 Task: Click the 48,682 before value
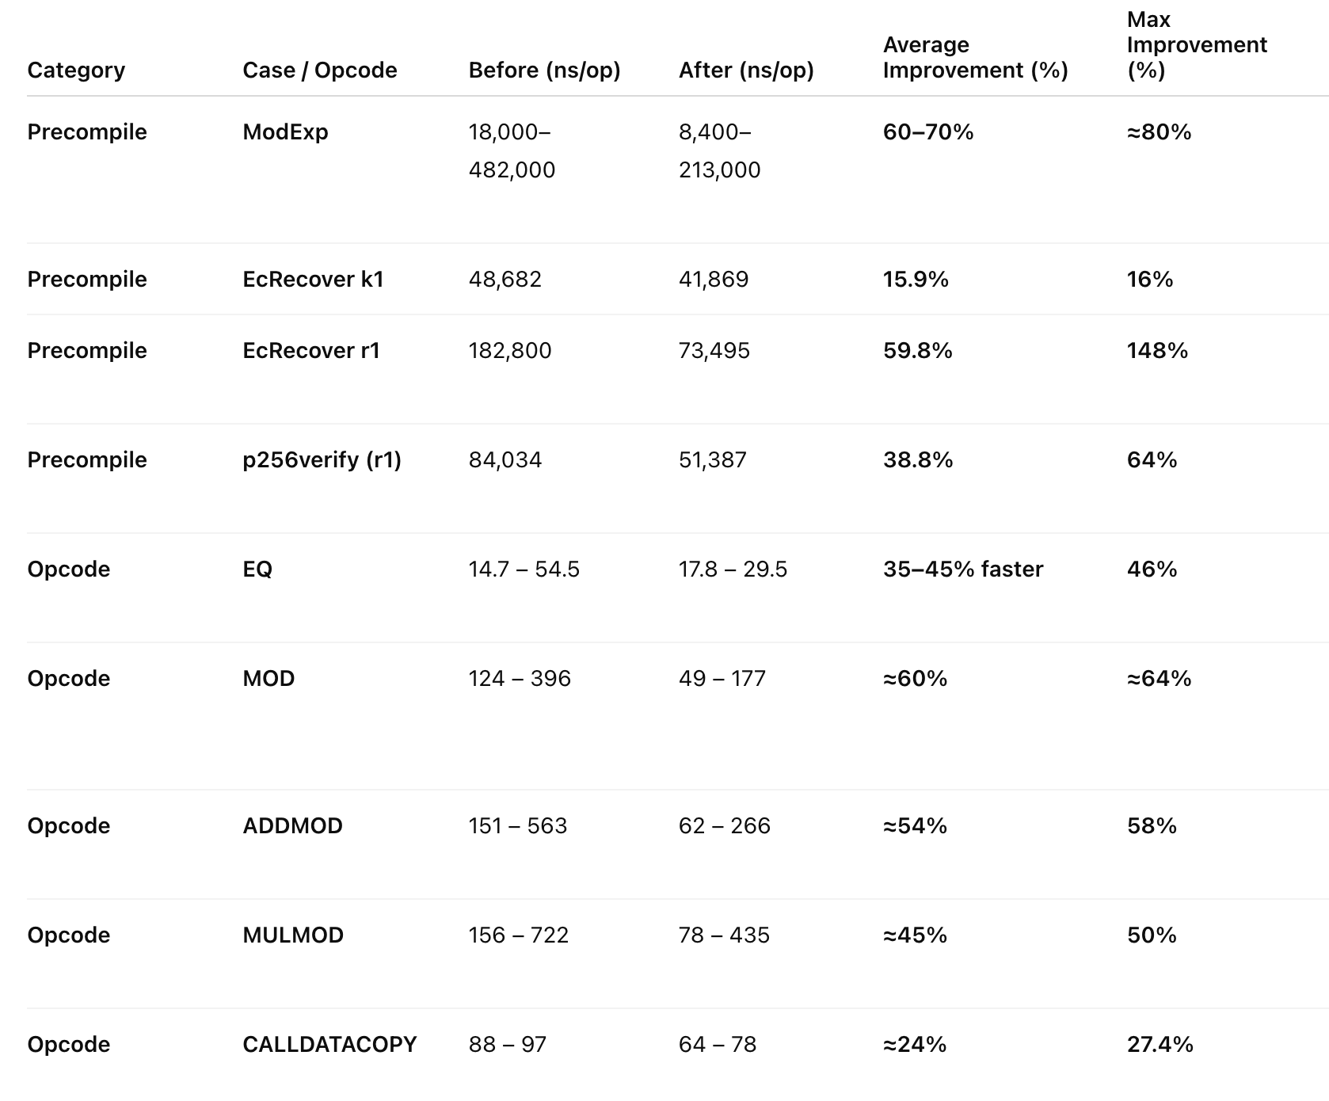click(x=505, y=280)
